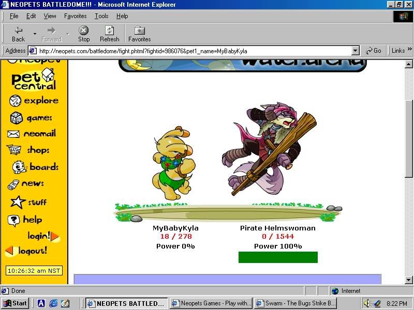This screenshot has height=310, width=414.
Task: Click the vertical scrollbar thumb
Action: pyautogui.click(x=408, y=138)
